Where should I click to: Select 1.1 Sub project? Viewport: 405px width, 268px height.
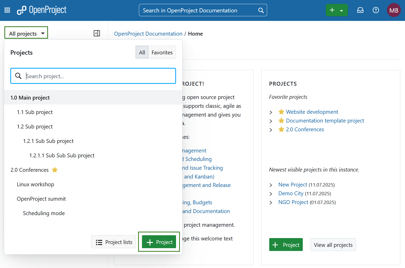(x=93, y=112)
